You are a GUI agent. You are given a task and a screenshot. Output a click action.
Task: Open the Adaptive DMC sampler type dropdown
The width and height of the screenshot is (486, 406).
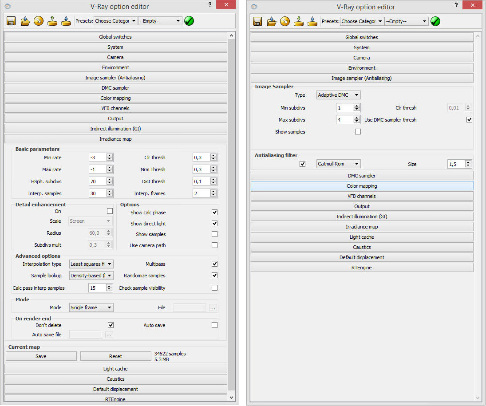(x=338, y=95)
